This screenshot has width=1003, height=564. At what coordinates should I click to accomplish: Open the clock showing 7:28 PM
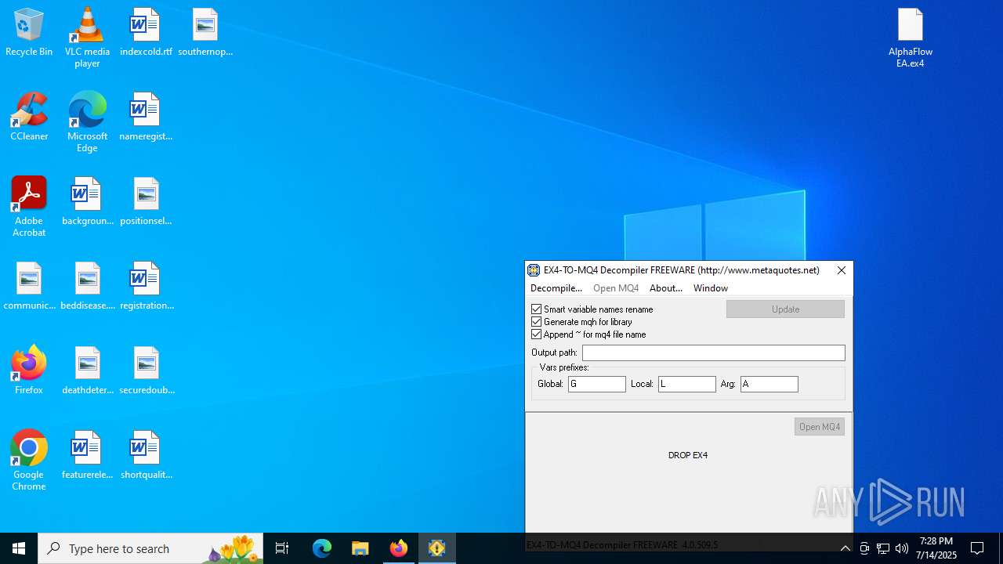coord(936,548)
